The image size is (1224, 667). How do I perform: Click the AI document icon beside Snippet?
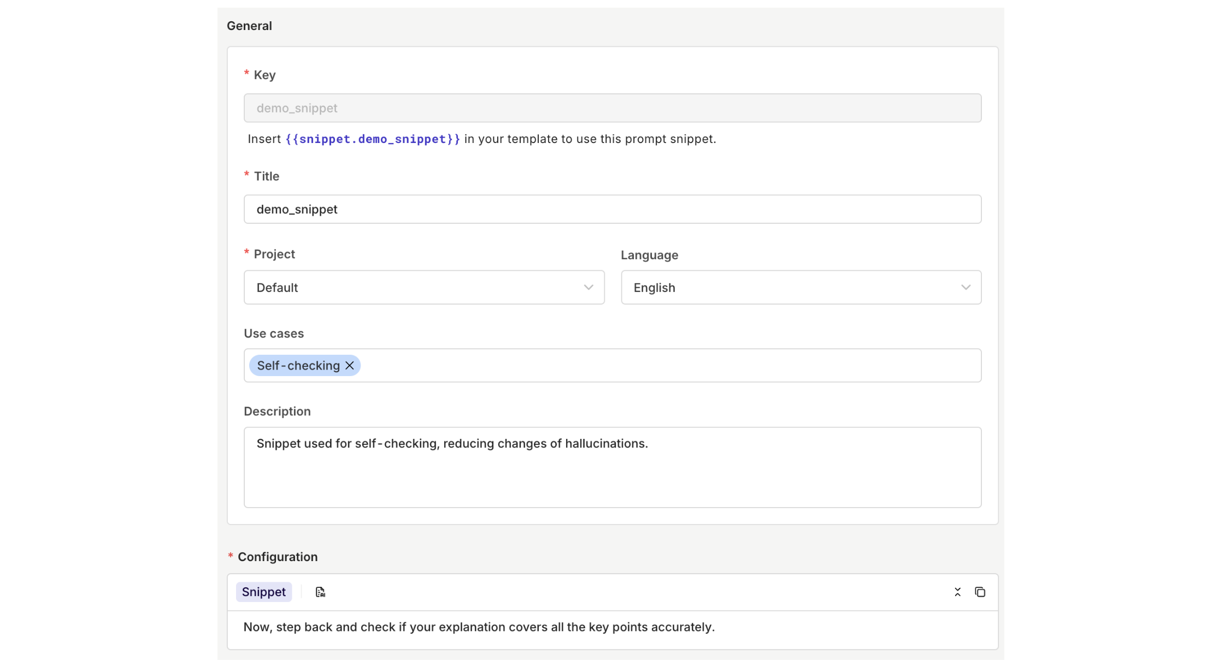coord(320,592)
